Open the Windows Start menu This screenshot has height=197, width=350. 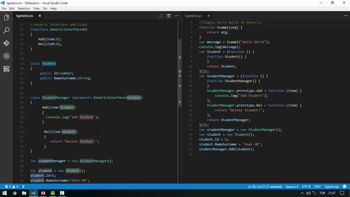pyautogui.click(x=4, y=193)
